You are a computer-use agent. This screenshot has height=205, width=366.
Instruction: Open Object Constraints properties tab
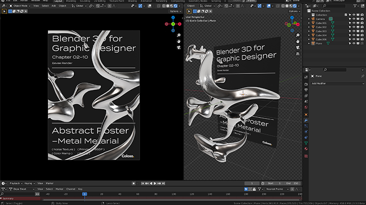pyautogui.click(x=306, y=137)
